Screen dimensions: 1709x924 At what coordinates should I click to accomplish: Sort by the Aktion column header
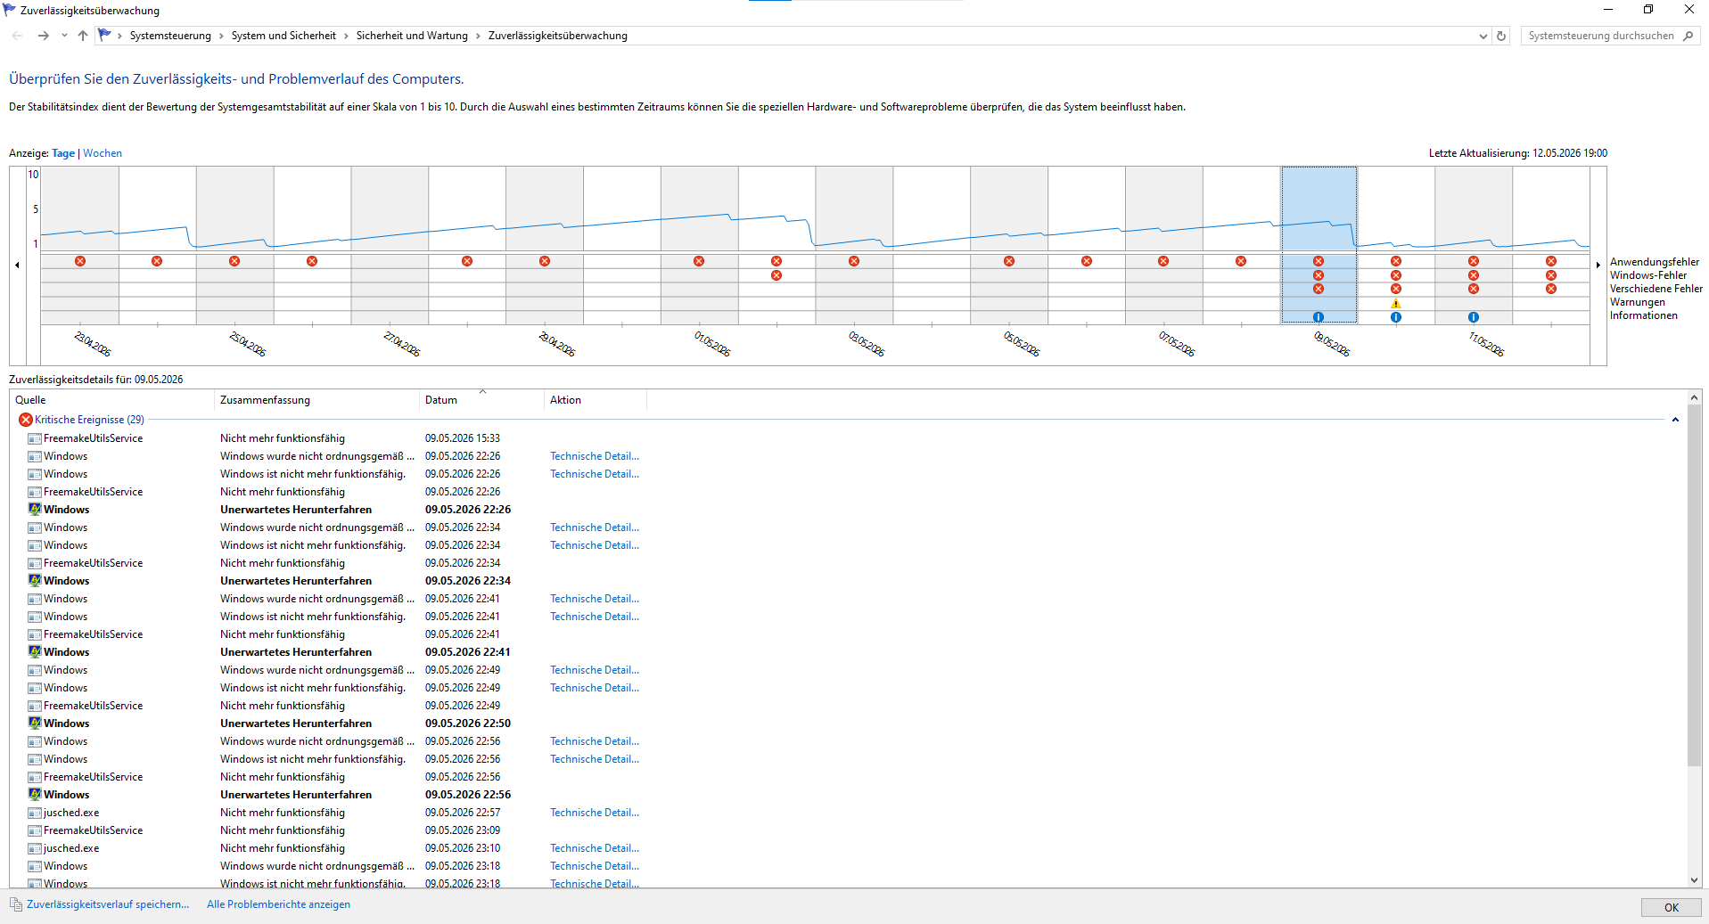click(x=596, y=400)
